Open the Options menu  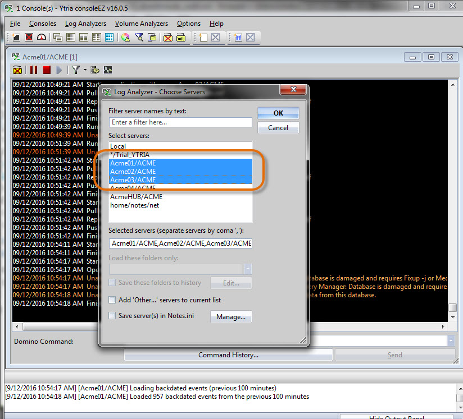click(189, 24)
